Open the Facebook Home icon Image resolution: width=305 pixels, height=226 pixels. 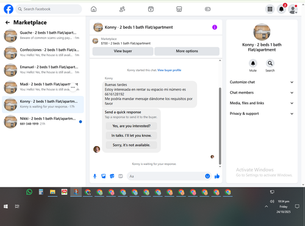click(93, 9)
